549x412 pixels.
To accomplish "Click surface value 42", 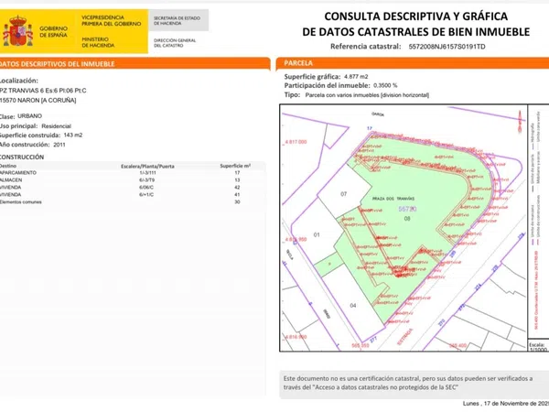I will pyautogui.click(x=237, y=188).
